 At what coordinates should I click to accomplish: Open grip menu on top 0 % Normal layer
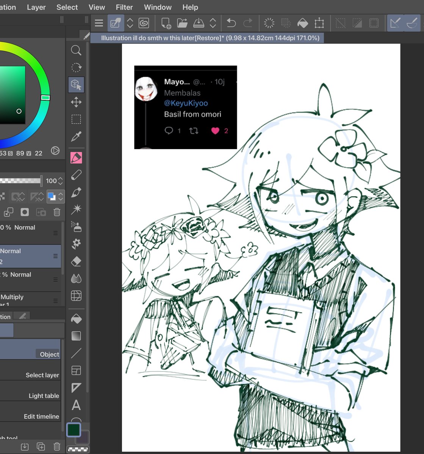[56, 233]
